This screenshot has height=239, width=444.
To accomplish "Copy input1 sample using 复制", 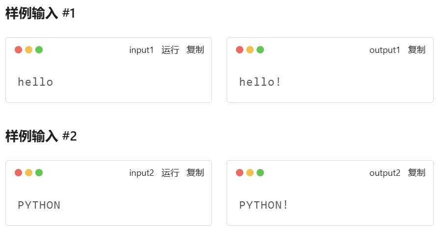I will [x=195, y=50].
